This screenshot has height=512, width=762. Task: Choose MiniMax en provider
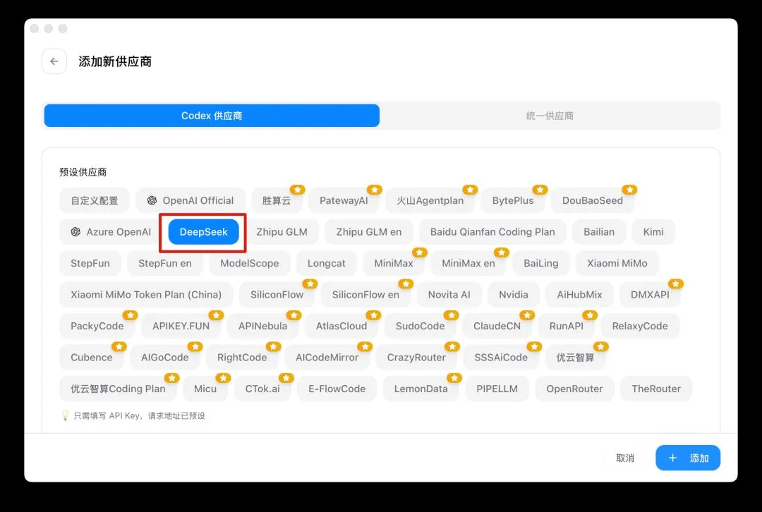(468, 263)
